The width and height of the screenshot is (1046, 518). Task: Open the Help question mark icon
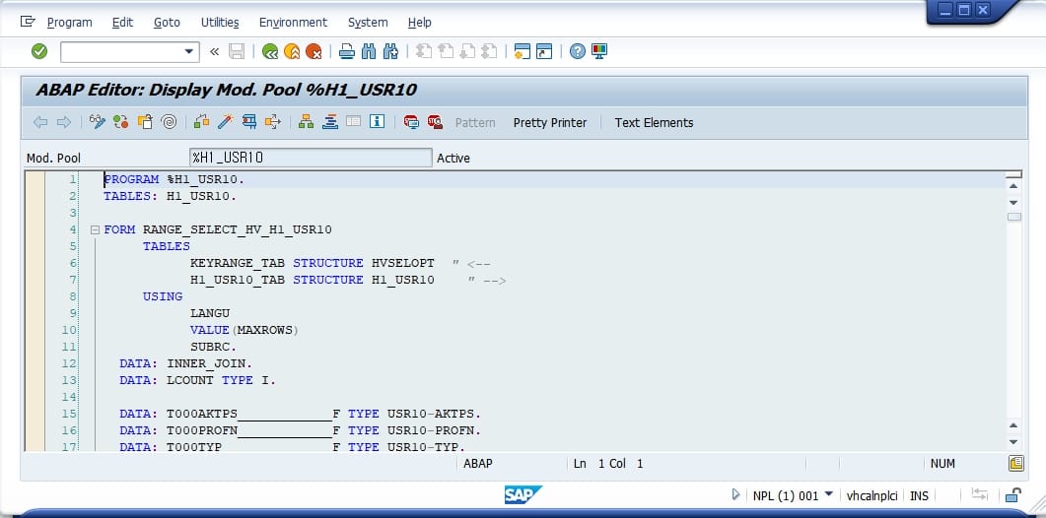[578, 51]
